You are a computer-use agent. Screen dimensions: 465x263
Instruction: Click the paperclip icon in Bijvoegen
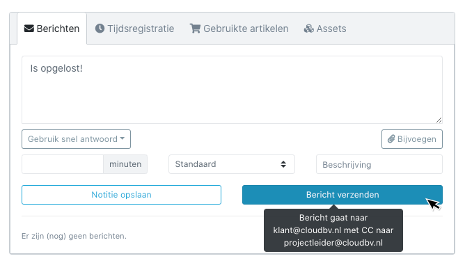point(391,138)
